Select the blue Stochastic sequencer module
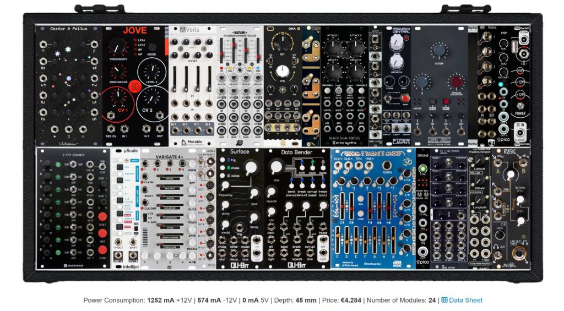This screenshot has height=311, width=564. 373,208
